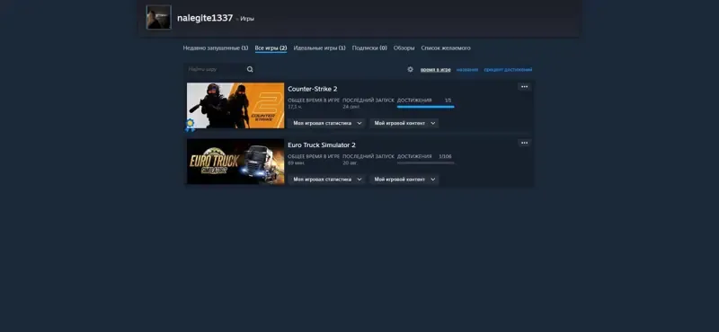Expand Моя игровая статистика for Counter-Strike 2
This screenshot has width=719, height=332.
pos(326,123)
